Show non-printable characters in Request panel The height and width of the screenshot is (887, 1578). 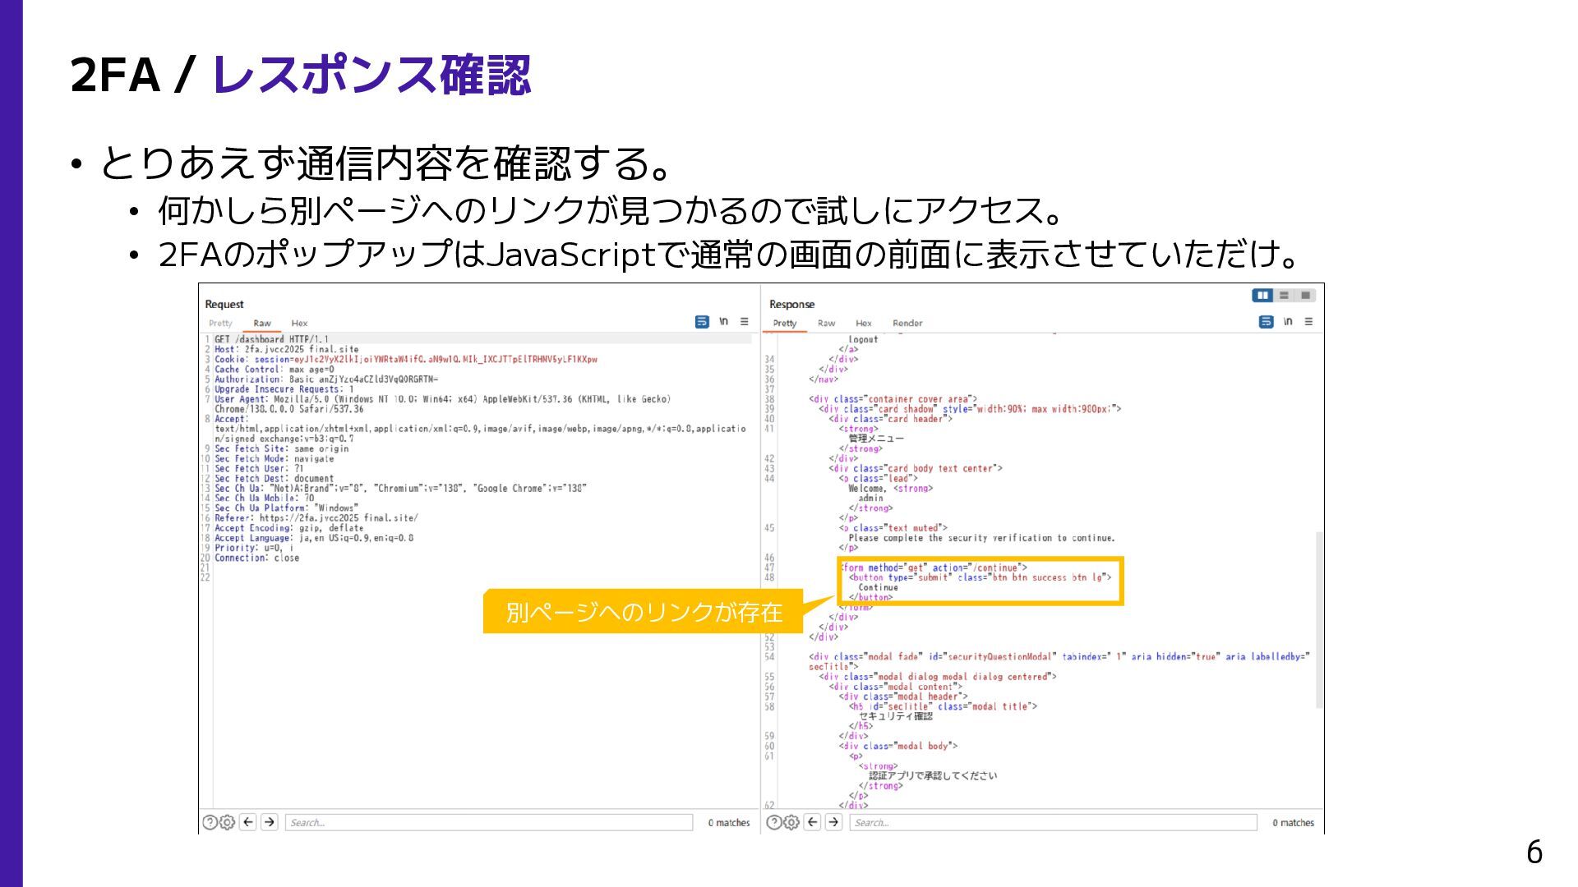tap(723, 322)
